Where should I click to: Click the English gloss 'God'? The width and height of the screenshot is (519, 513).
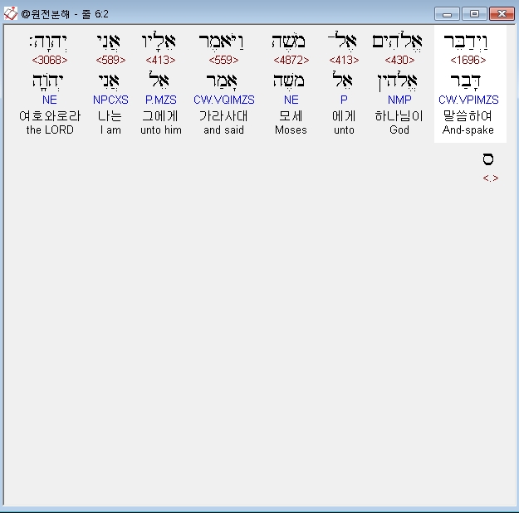coord(399,130)
